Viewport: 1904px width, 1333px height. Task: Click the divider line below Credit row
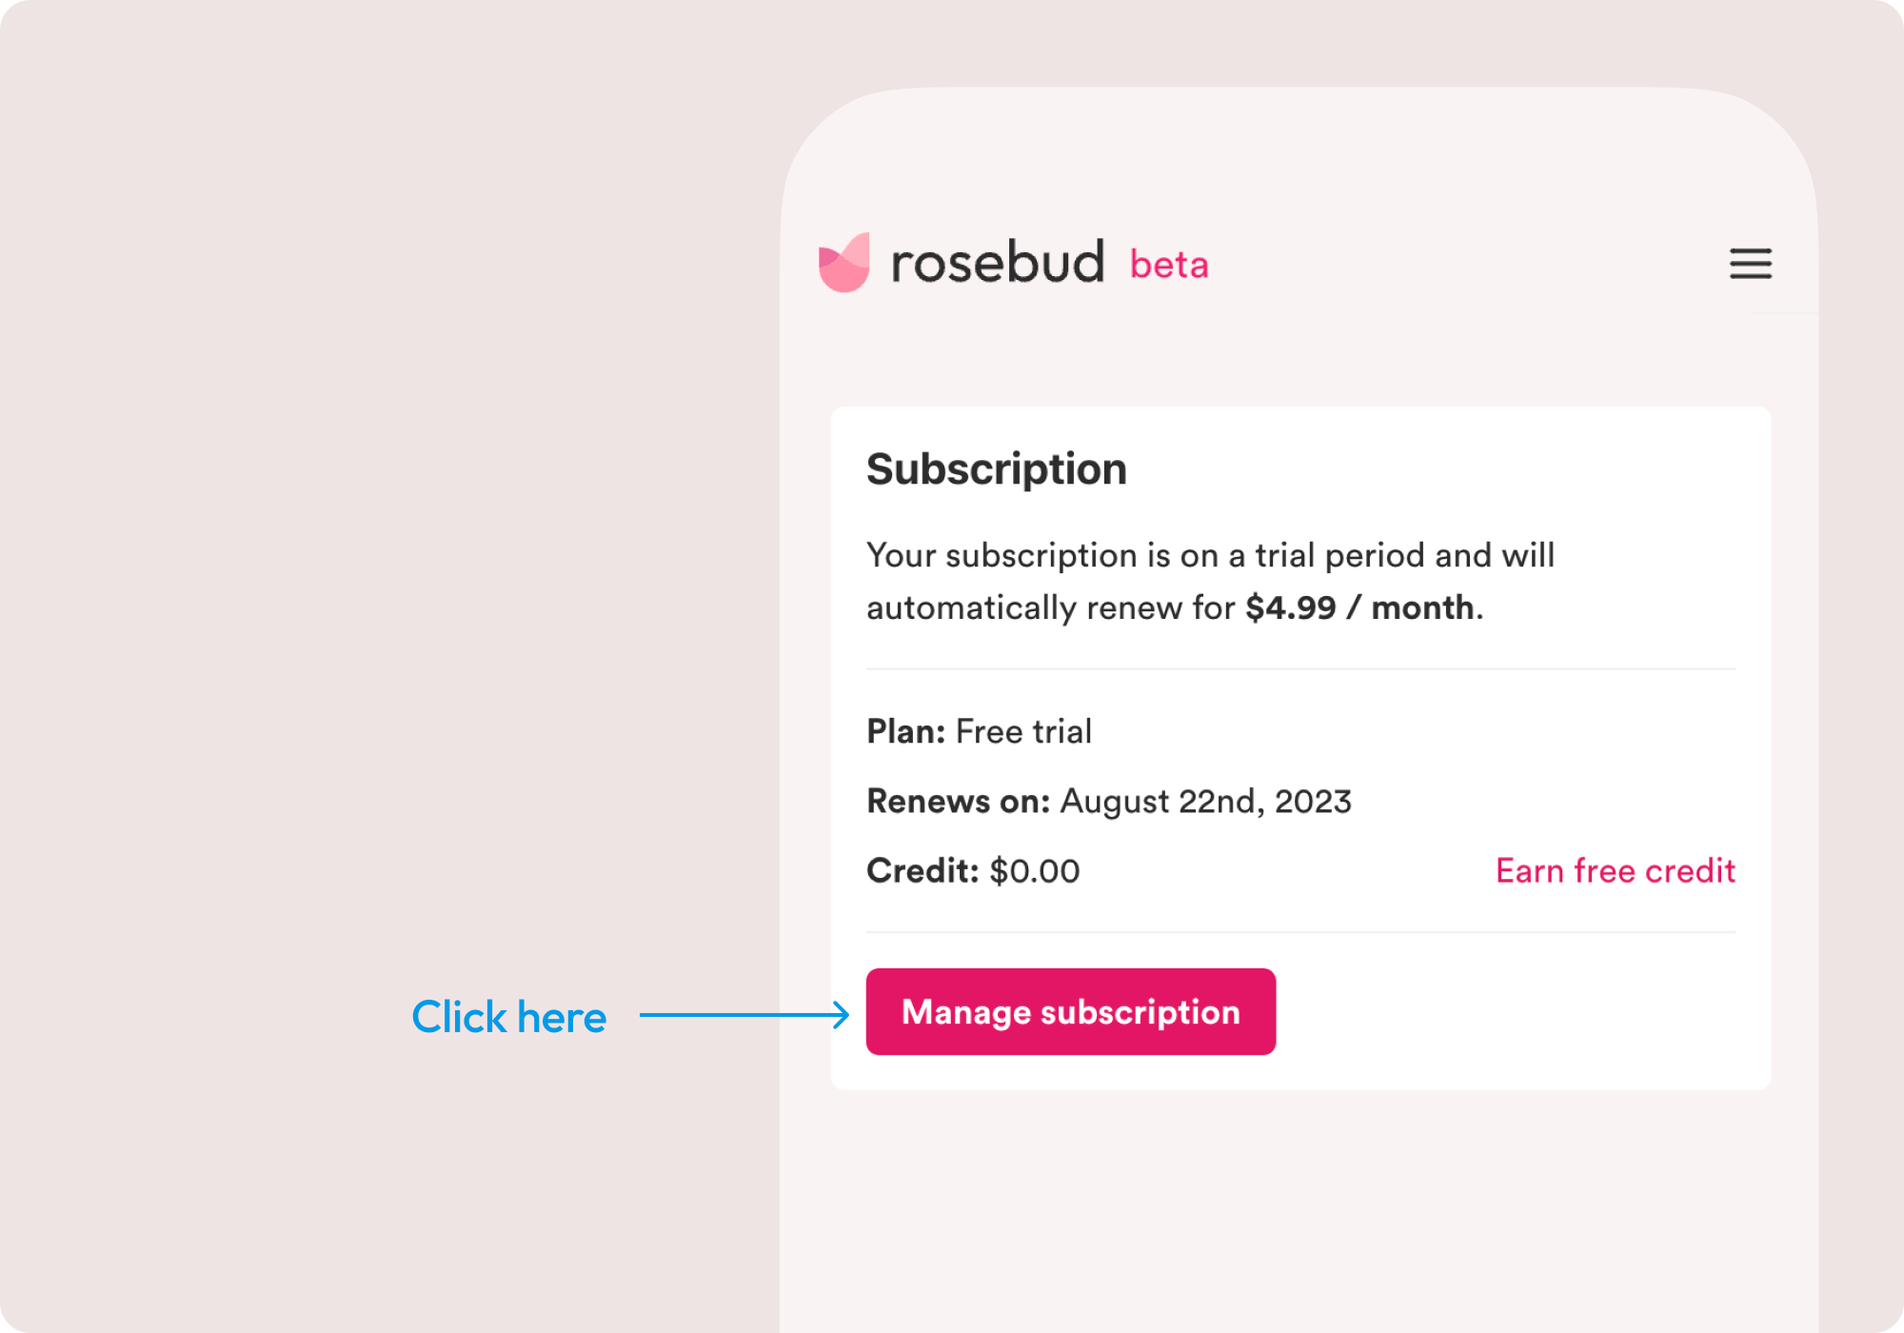(x=1301, y=932)
